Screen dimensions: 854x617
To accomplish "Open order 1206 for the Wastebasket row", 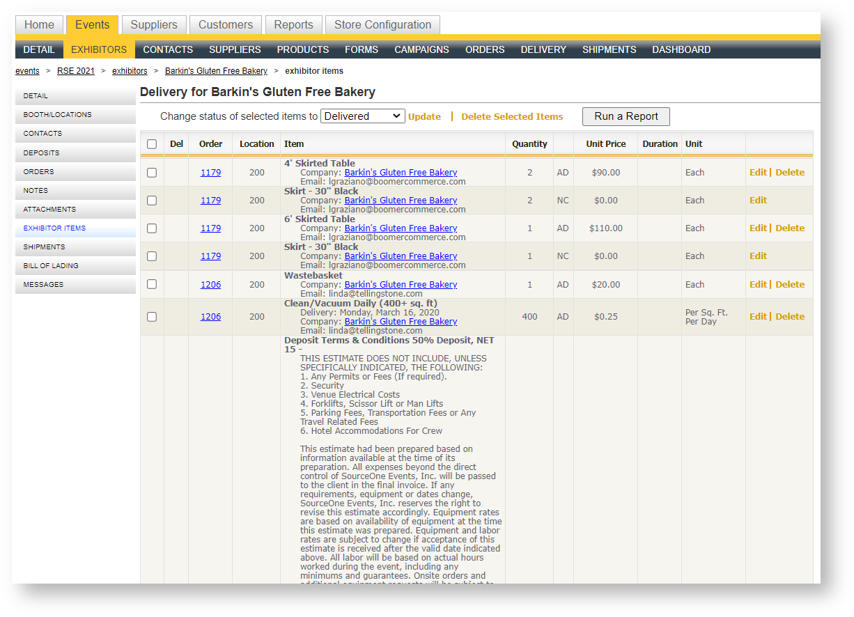I will click(x=210, y=284).
